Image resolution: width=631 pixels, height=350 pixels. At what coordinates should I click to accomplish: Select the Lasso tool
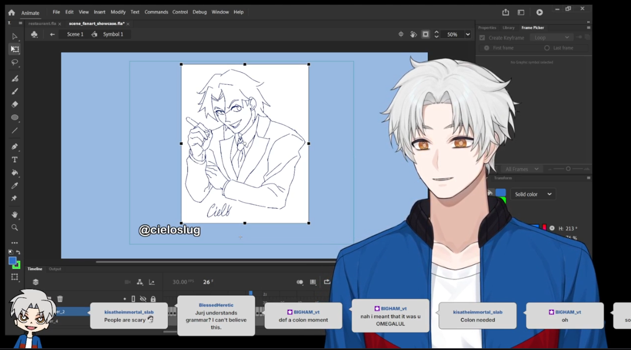point(15,62)
